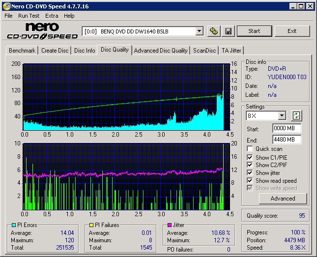This screenshot has width=317, height=257.
Task: Open the Advanced settings button
Action: (283, 199)
